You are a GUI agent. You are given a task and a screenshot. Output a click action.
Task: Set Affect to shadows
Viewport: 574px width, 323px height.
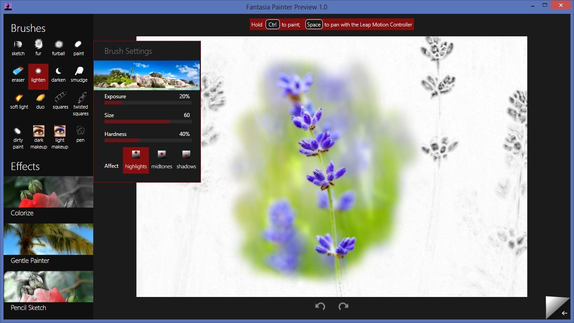pos(186,160)
